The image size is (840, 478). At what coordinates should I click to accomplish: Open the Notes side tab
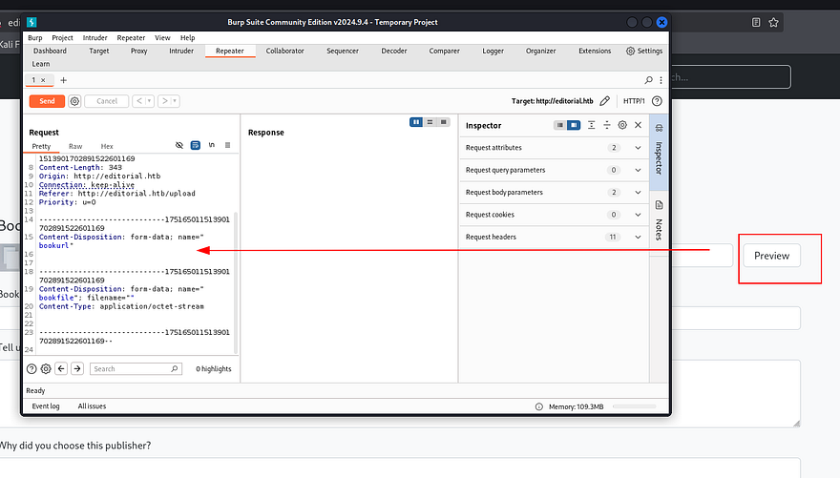click(659, 221)
